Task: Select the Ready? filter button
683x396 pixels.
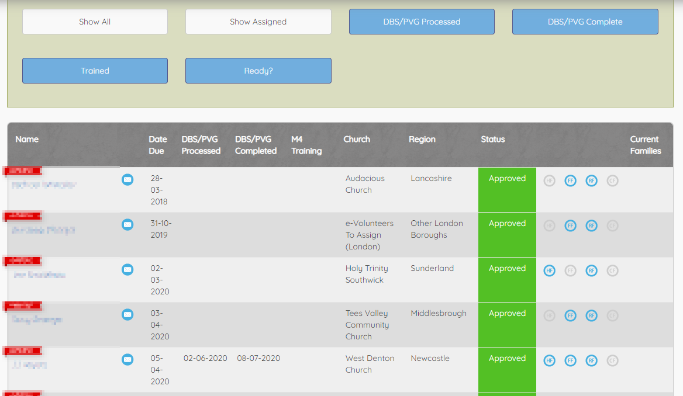Action: (258, 71)
